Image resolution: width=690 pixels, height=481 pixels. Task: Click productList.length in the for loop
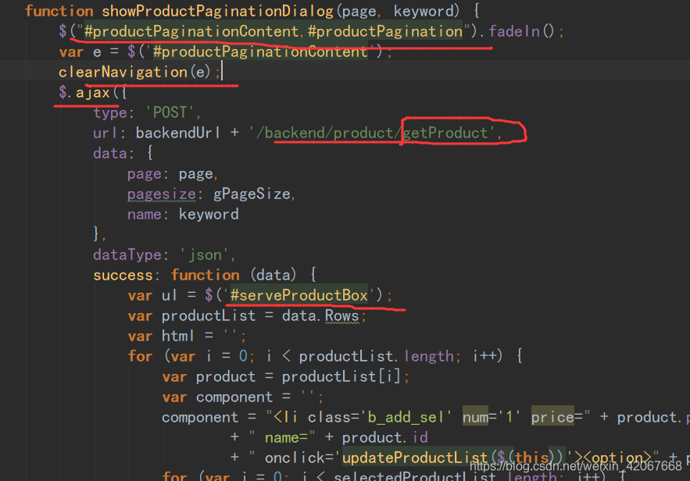point(376,356)
